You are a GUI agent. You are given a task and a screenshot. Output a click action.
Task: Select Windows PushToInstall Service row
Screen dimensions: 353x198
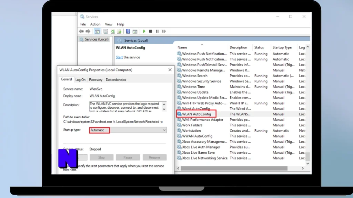pyautogui.click(x=241, y=65)
